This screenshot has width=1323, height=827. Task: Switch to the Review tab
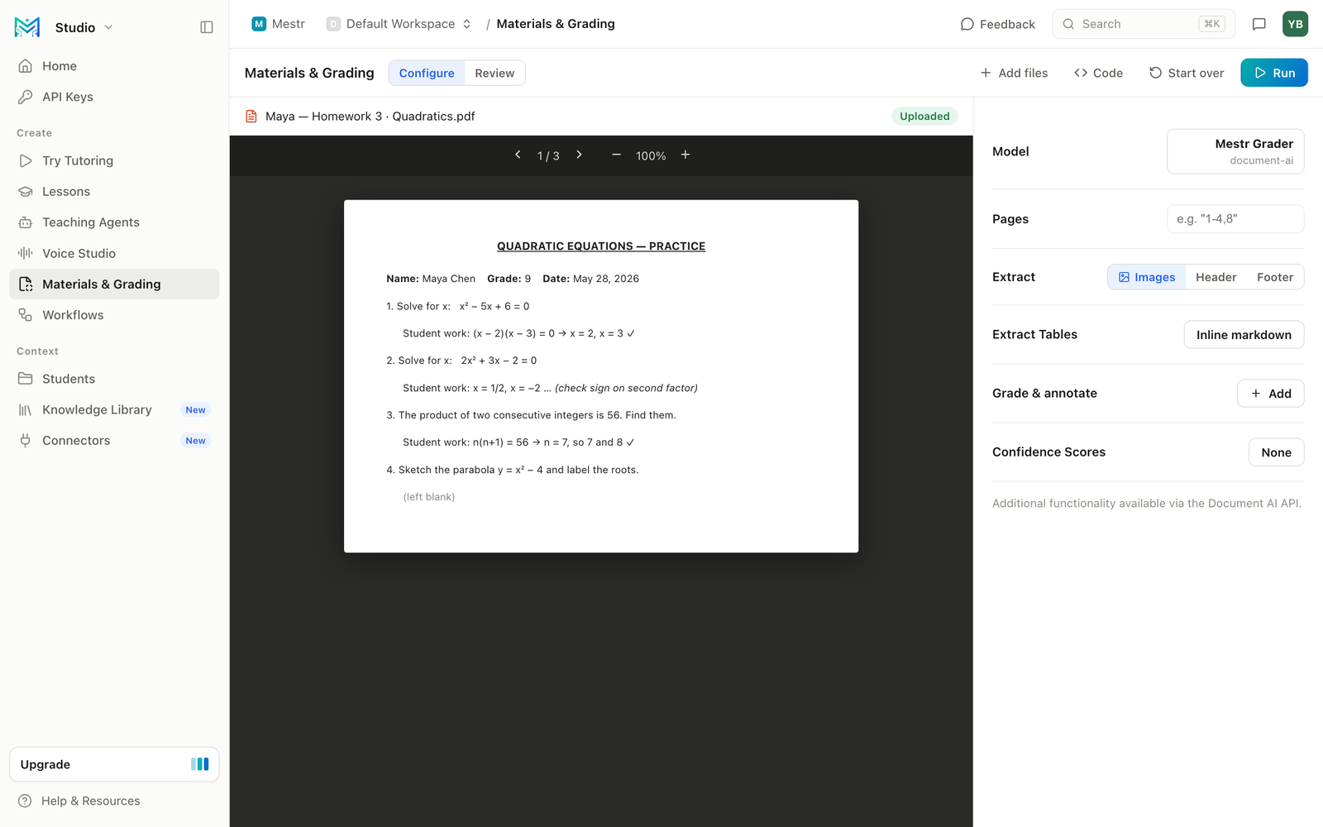pos(494,73)
